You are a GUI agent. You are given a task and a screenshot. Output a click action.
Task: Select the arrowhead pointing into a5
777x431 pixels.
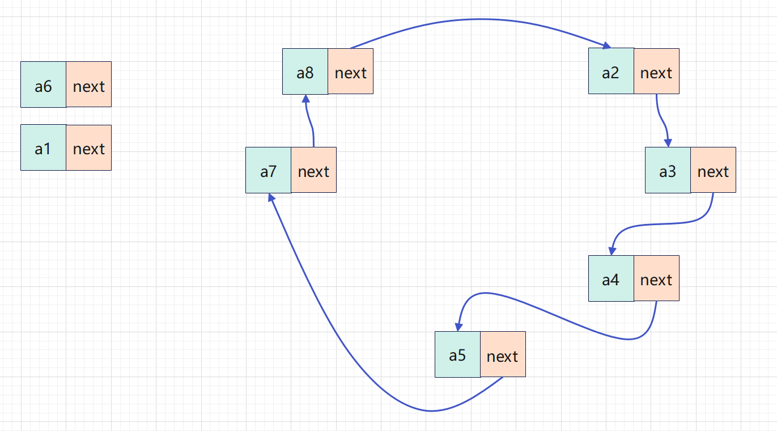(x=457, y=327)
